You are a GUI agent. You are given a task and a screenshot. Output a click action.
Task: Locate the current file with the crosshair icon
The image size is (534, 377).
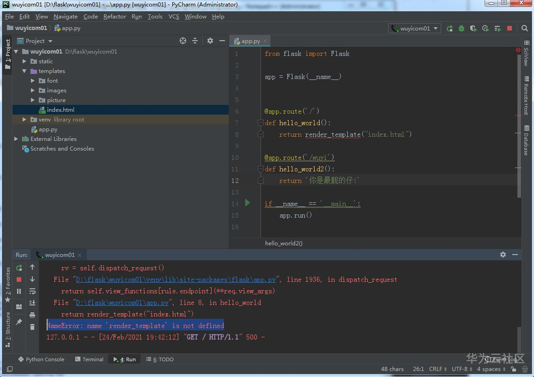183,41
